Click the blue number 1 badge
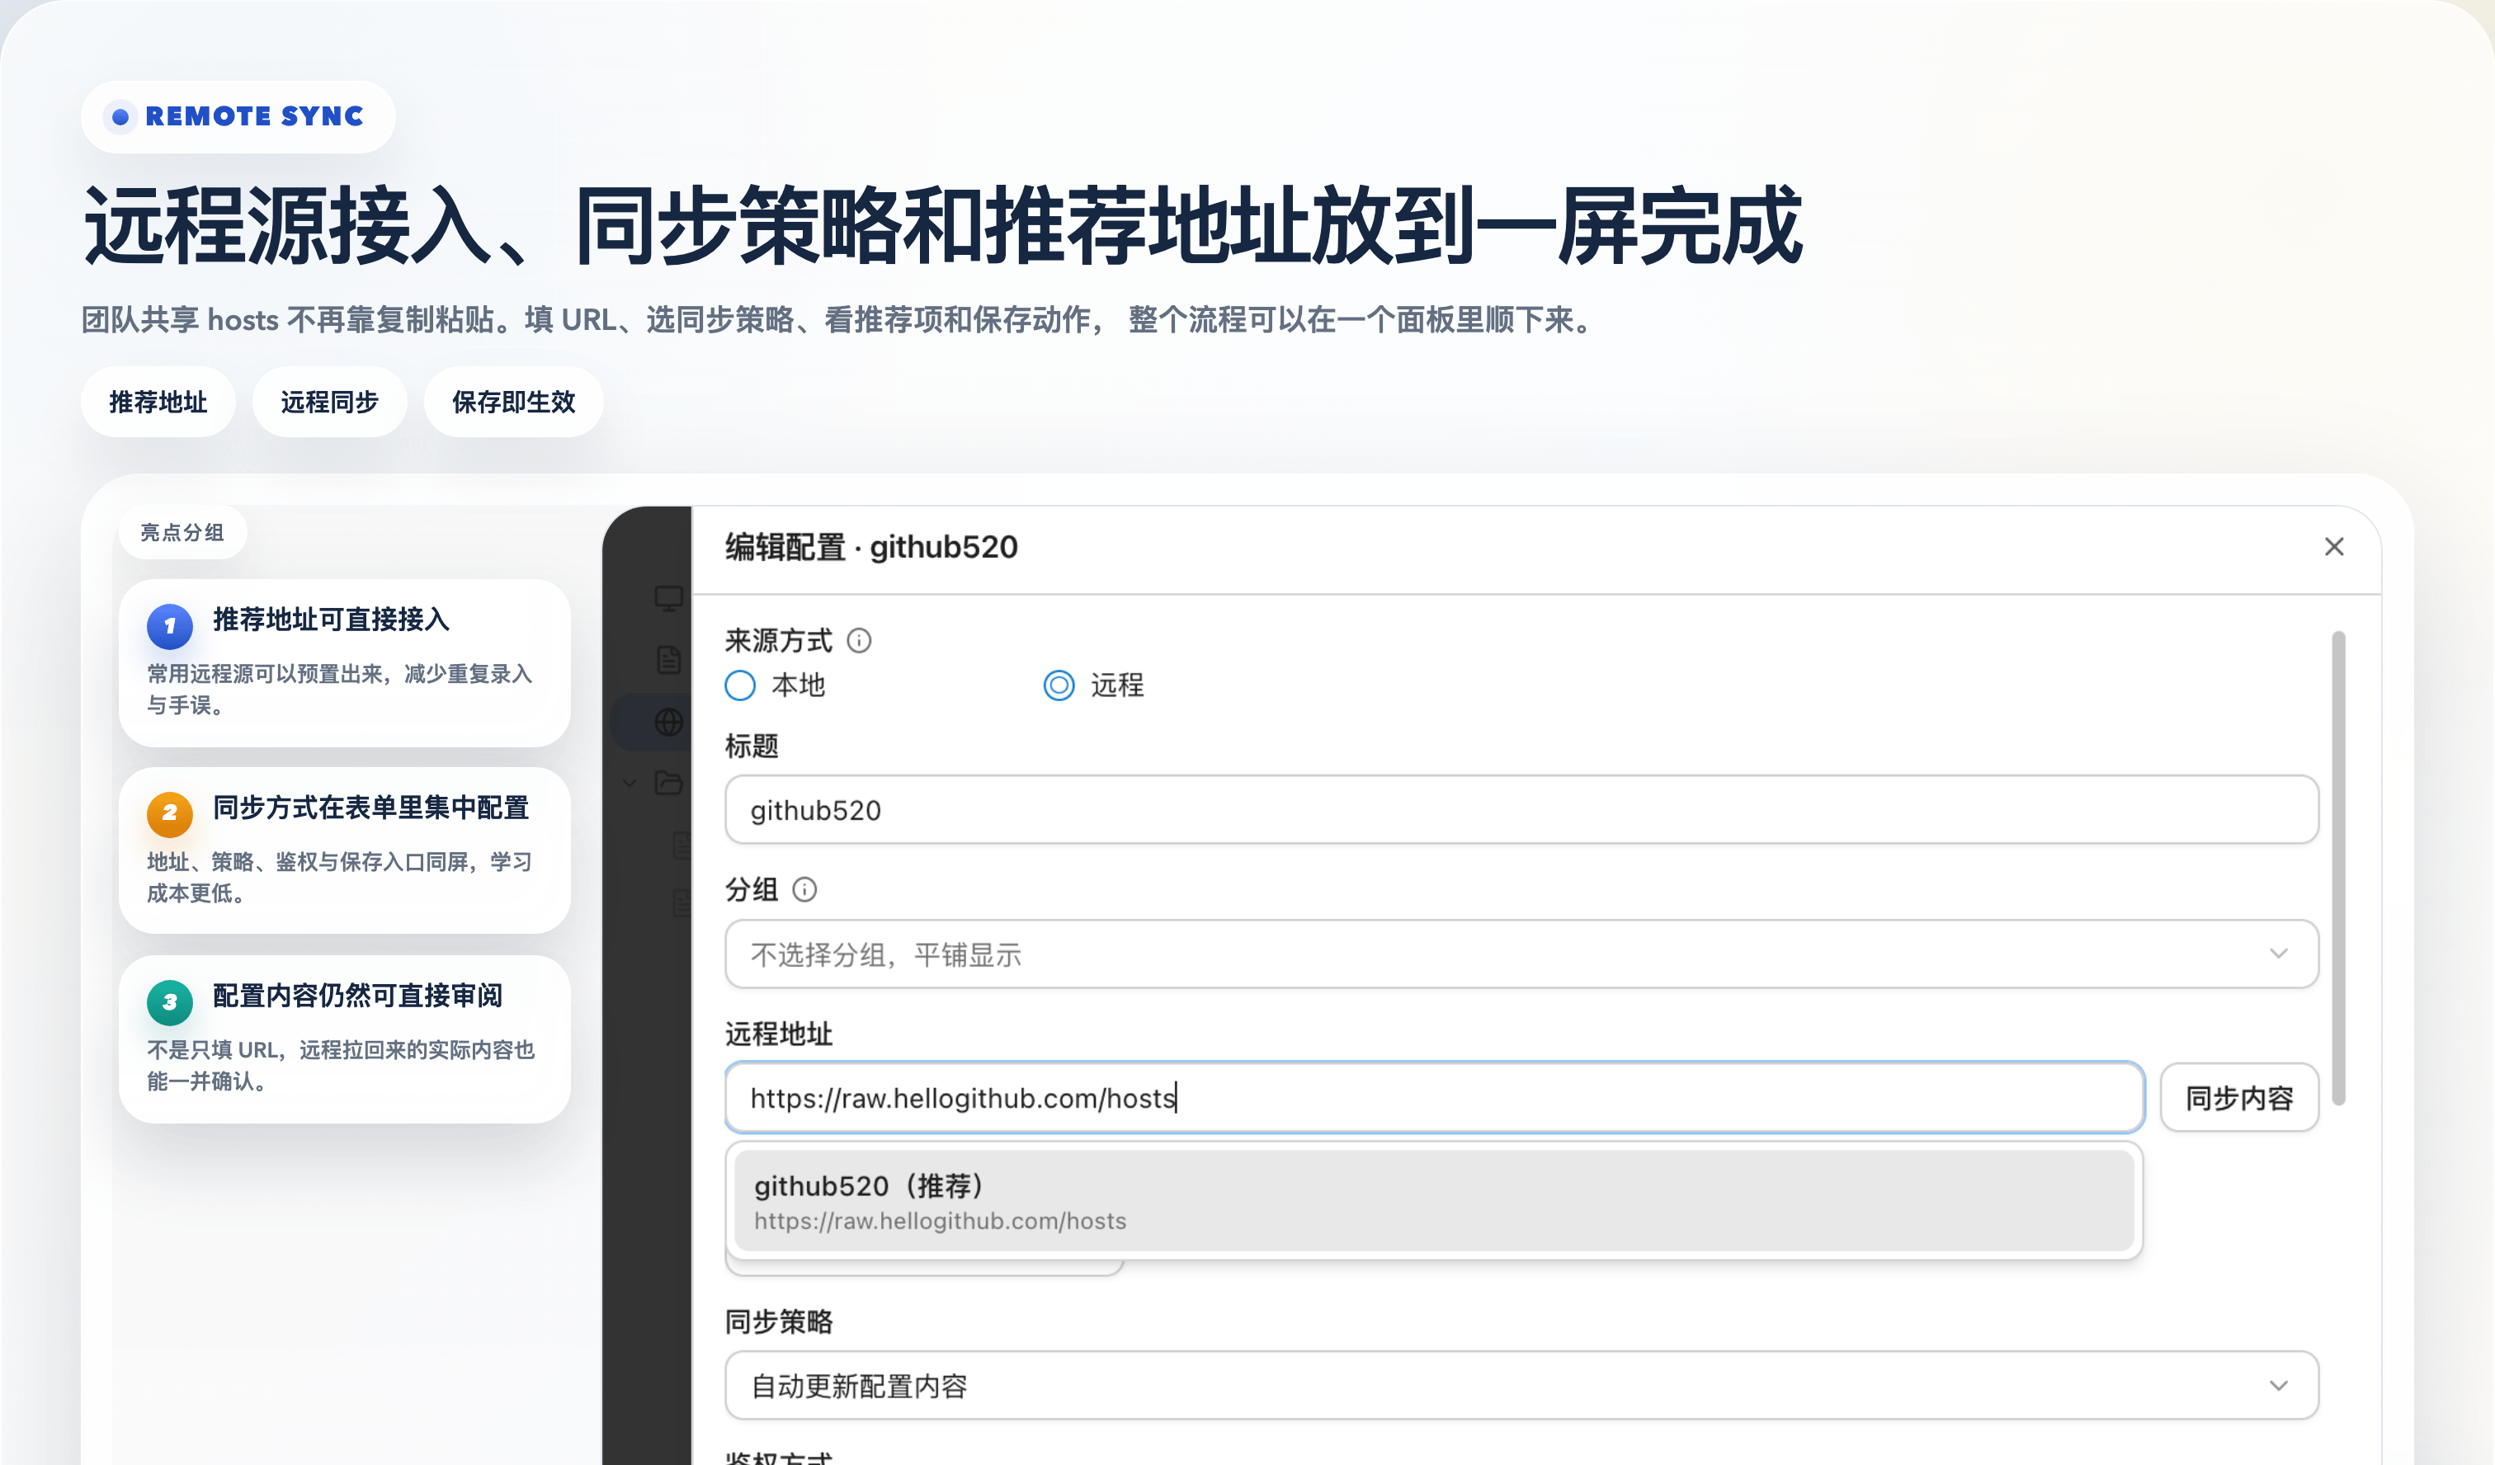 click(x=169, y=625)
